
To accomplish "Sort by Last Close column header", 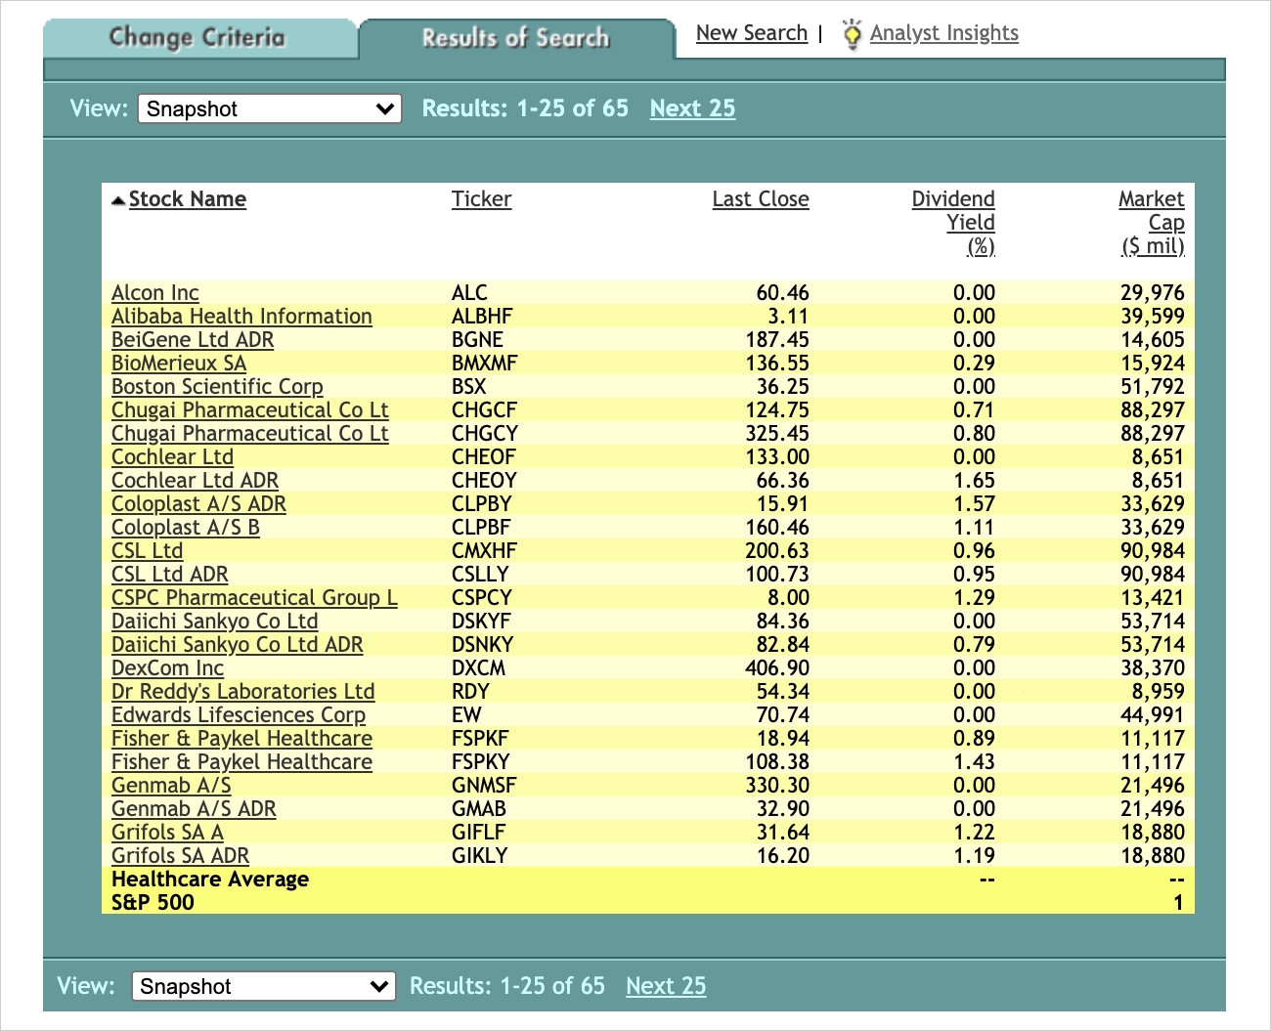I will tap(761, 199).
